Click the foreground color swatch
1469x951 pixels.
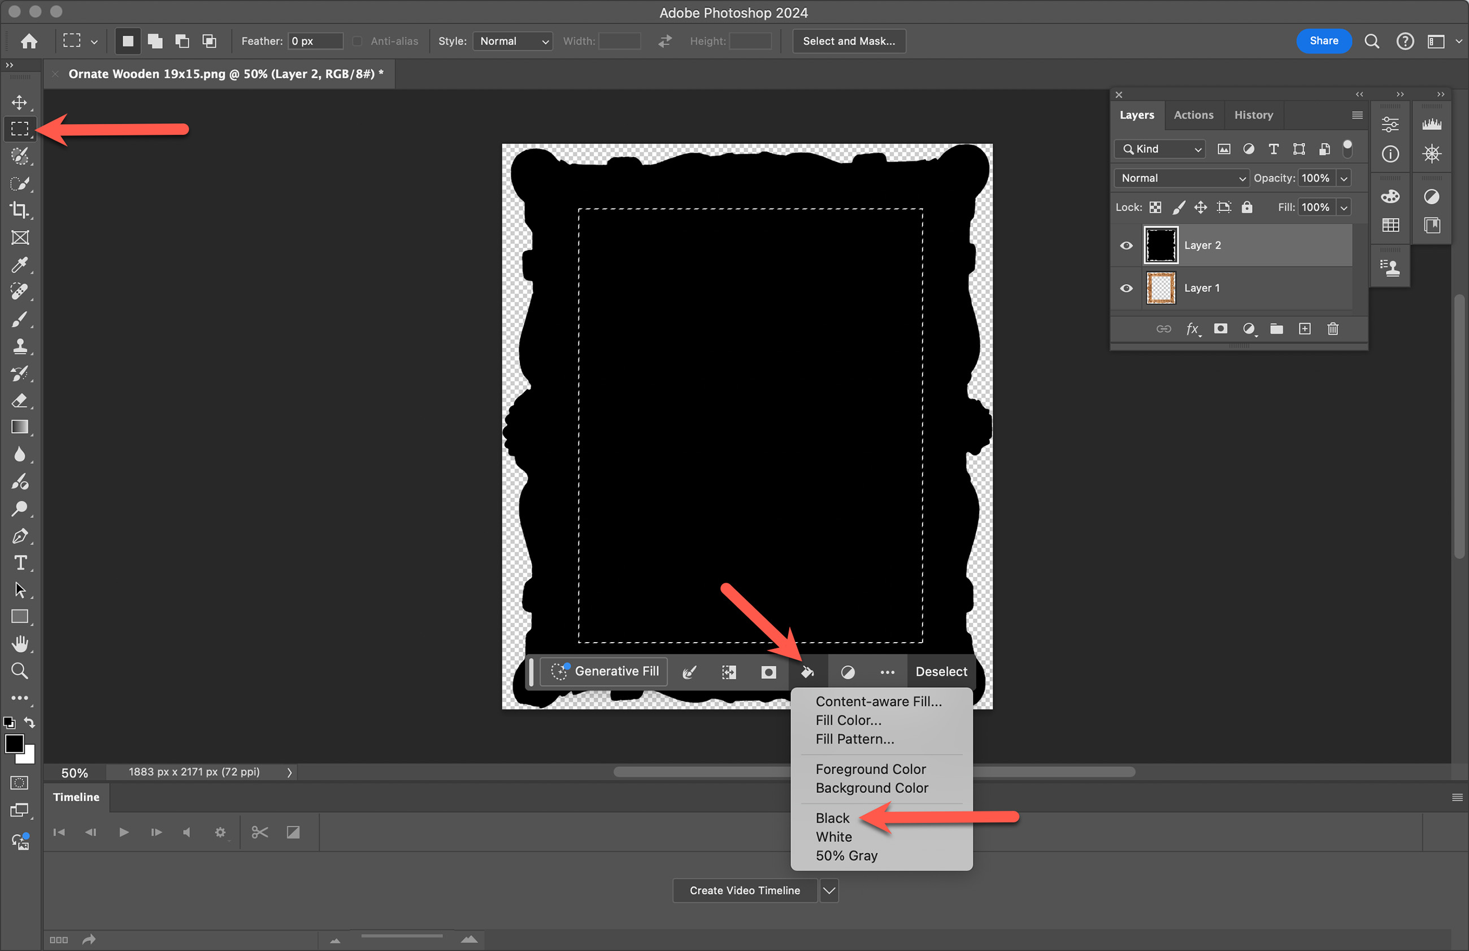point(14,744)
